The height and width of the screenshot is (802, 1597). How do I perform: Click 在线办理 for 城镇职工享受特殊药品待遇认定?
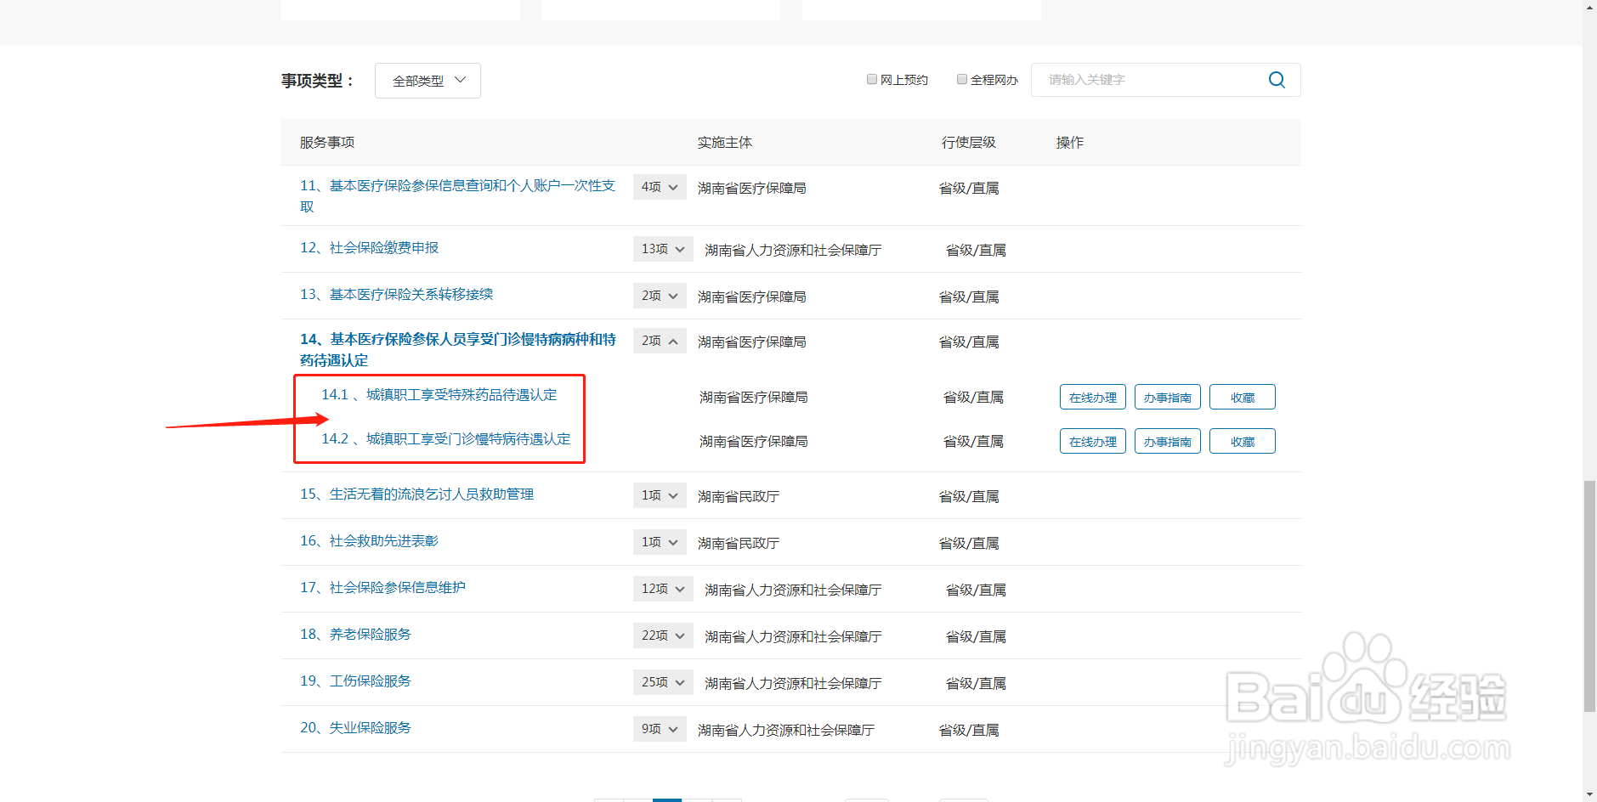[1092, 396]
